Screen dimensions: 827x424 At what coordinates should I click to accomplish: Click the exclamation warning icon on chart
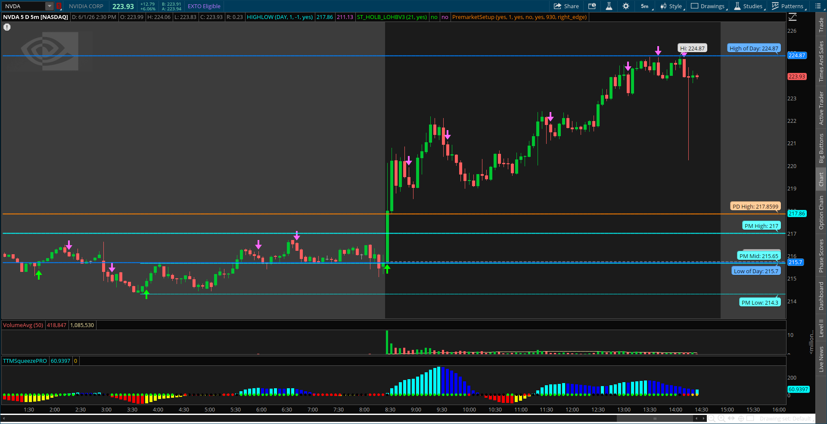click(x=7, y=27)
